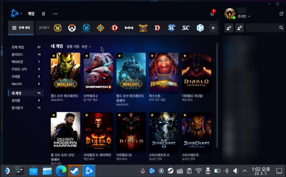Open 스타크래프트 II title link
286x177 pixels.
tap(159, 155)
